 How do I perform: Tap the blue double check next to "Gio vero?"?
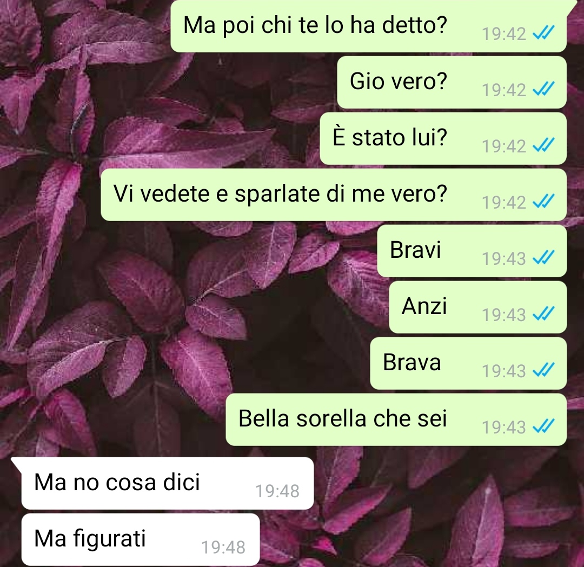544,89
